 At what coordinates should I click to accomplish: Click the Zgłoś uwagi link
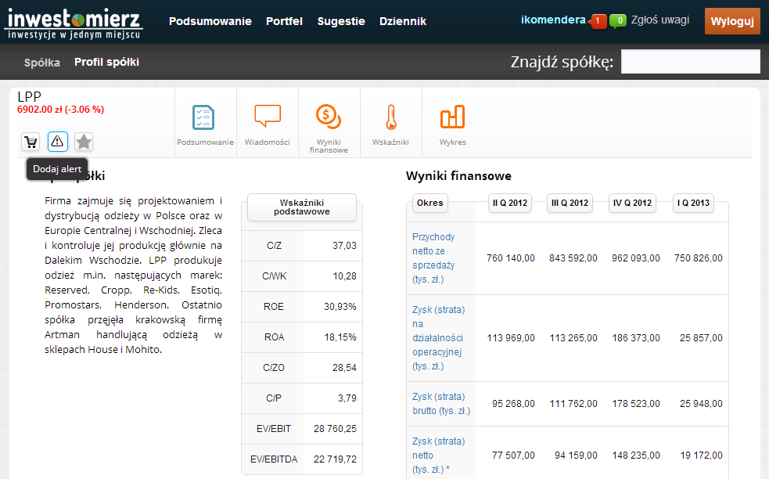pyautogui.click(x=660, y=20)
